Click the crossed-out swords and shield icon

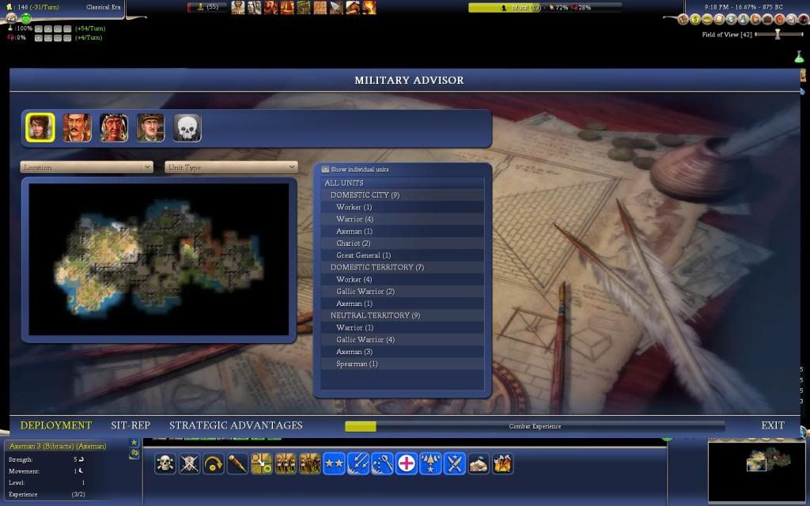point(189,463)
